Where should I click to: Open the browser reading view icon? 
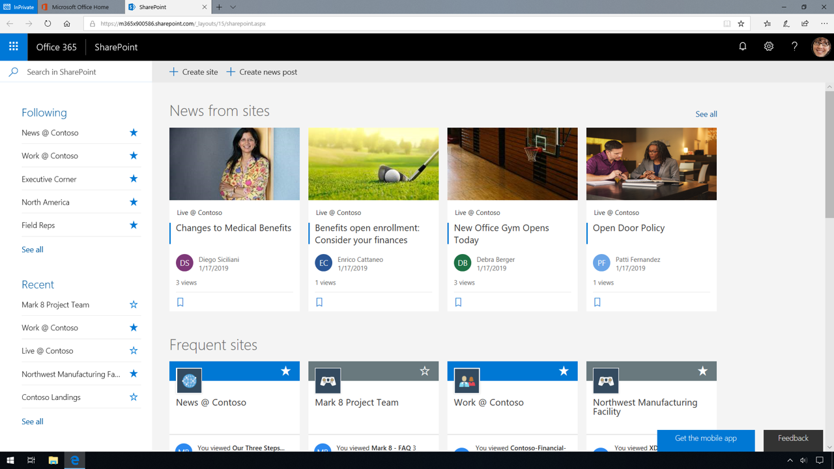pyautogui.click(x=727, y=23)
